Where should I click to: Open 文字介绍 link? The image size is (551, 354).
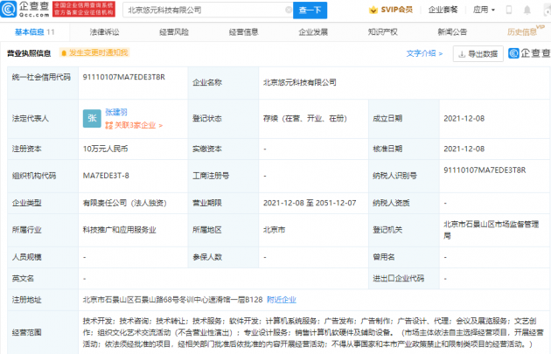click(424, 53)
